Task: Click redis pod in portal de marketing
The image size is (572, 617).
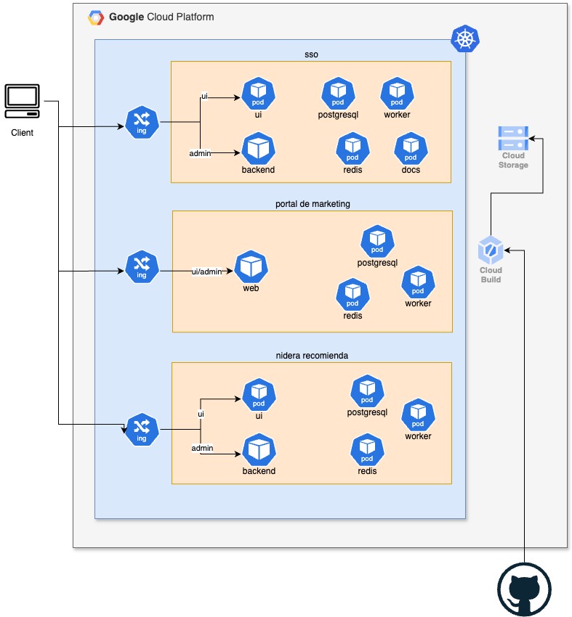Action: click(x=353, y=294)
